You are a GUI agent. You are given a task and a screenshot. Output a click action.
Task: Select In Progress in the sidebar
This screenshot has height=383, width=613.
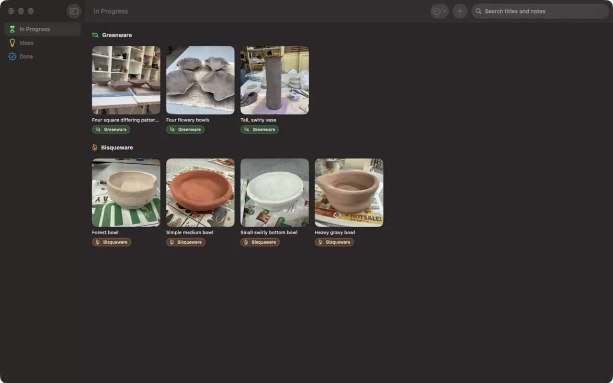coord(43,29)
